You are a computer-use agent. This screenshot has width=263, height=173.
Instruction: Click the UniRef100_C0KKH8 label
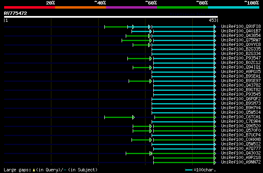(241, 140)
